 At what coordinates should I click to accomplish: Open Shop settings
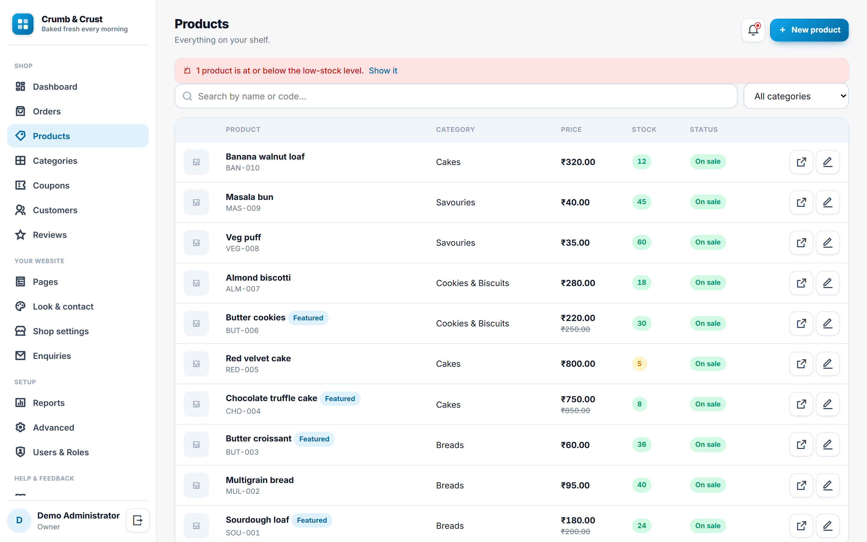click(x=78, y=331)
